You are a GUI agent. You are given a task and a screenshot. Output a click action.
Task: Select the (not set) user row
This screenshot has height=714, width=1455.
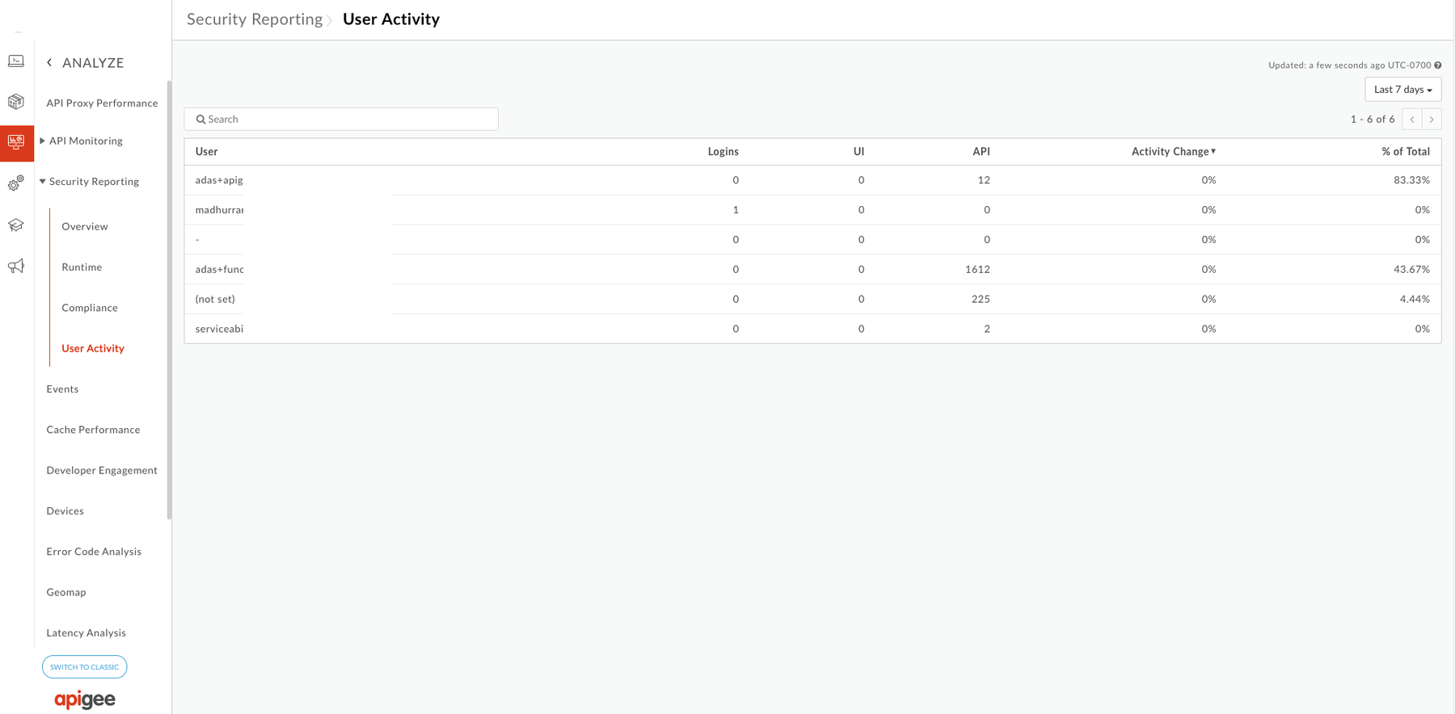point(812,300)
